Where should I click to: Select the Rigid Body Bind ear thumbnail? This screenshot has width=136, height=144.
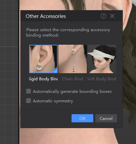(x=43, y=59)
